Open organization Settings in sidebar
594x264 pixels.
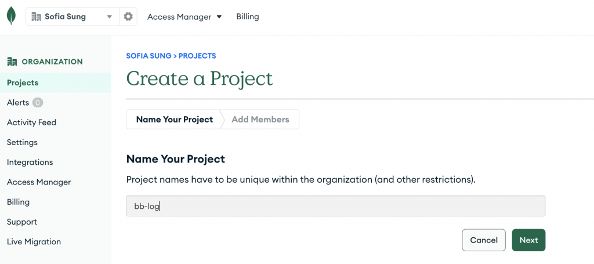pos(22,142)
